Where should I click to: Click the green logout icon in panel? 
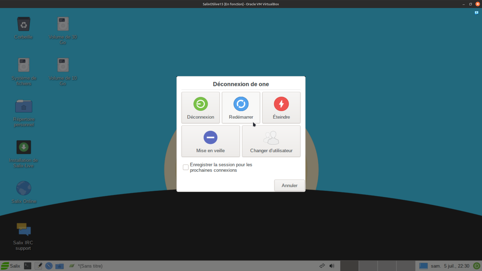(x=476, y=266)
